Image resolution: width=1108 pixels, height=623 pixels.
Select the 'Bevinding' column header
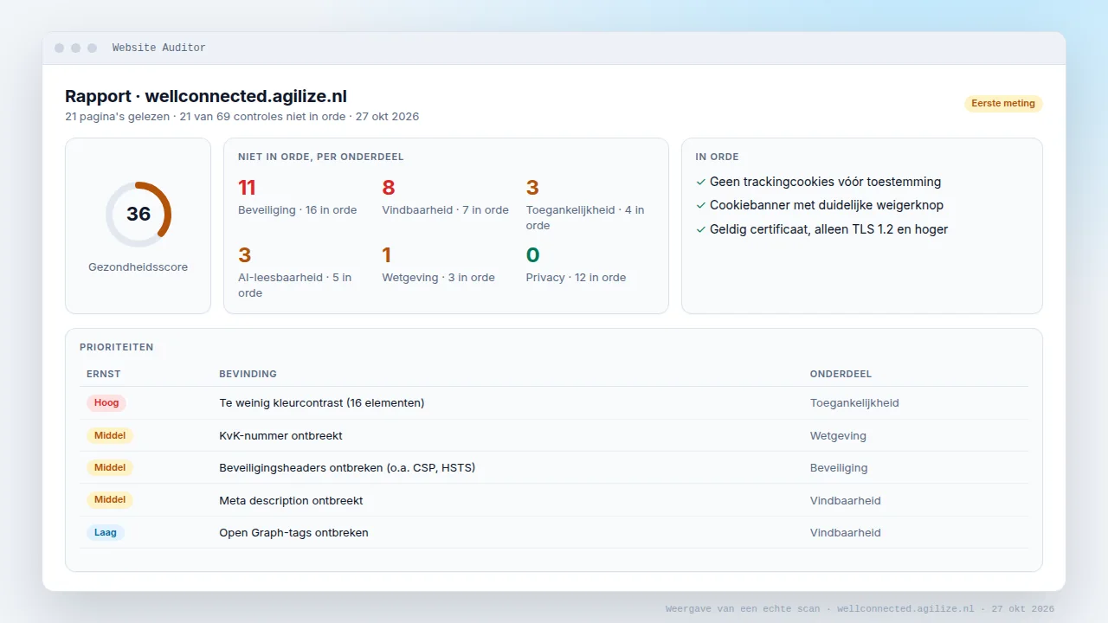point(248,374)
